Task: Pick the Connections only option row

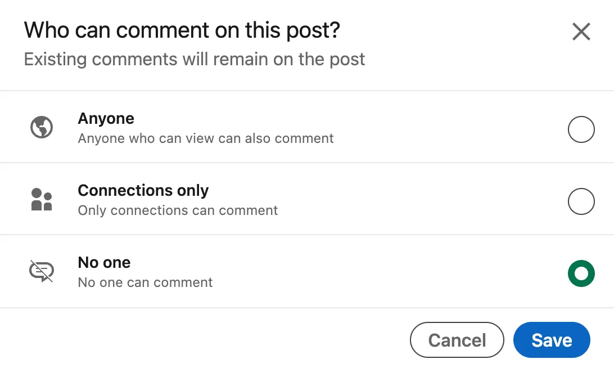Action: pos(394,200)
